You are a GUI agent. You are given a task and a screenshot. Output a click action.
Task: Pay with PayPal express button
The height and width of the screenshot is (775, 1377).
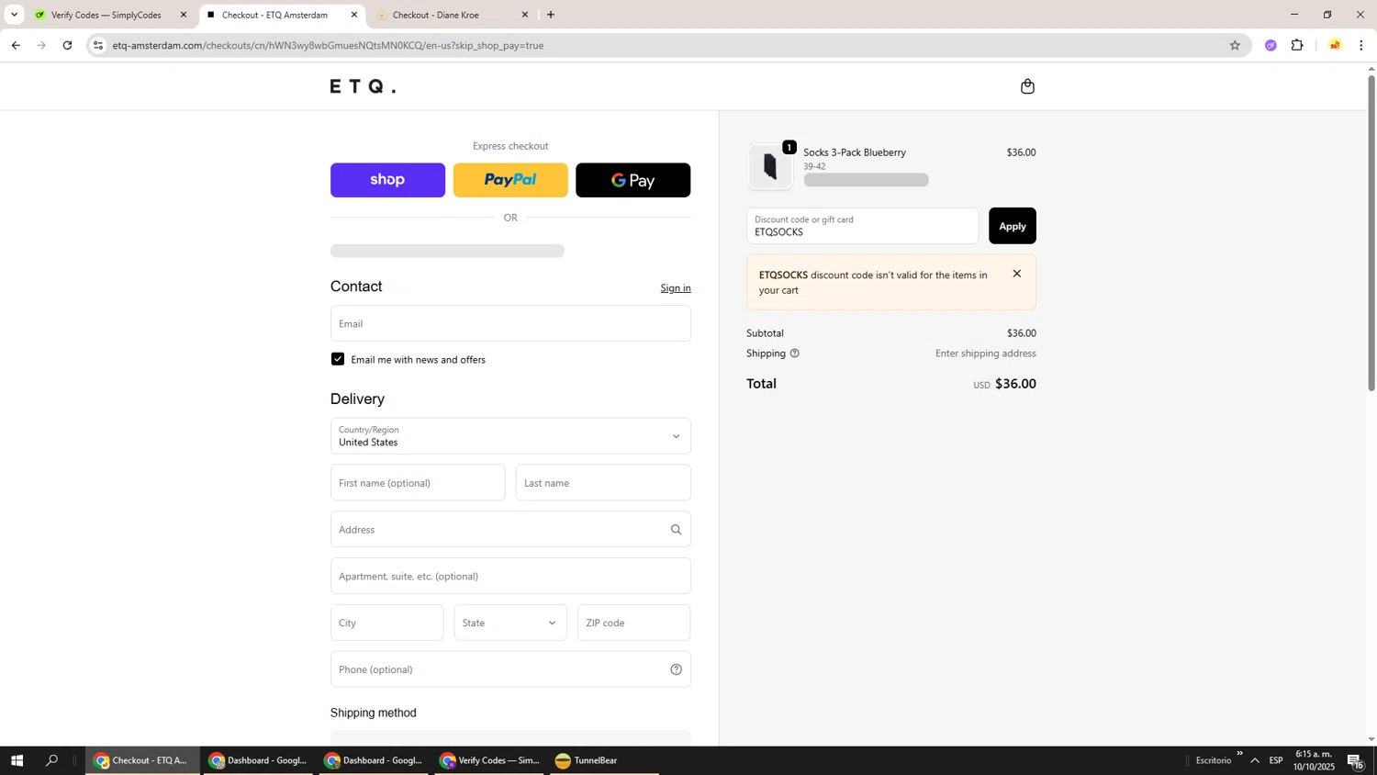[x=510, y=180]
